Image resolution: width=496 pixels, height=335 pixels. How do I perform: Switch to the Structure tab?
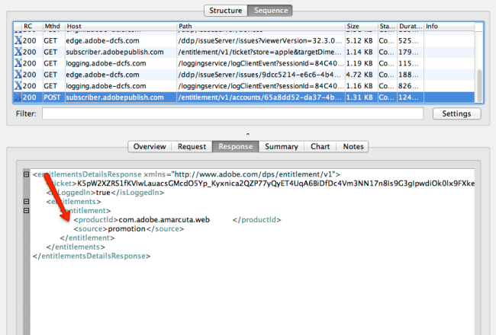pyautogui.click(x=226, y=11)
